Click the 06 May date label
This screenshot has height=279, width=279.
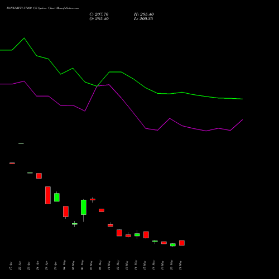pos(82,265)
